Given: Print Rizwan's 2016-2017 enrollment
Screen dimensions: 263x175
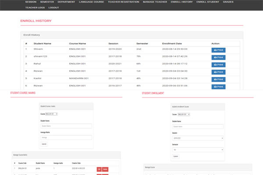Looking at the screenshot, I should click(x=218, y=86).
